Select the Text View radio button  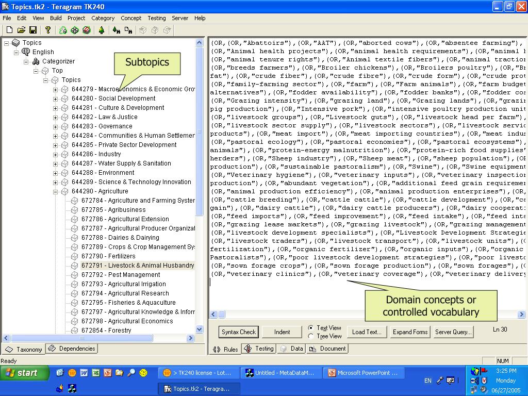310,328
